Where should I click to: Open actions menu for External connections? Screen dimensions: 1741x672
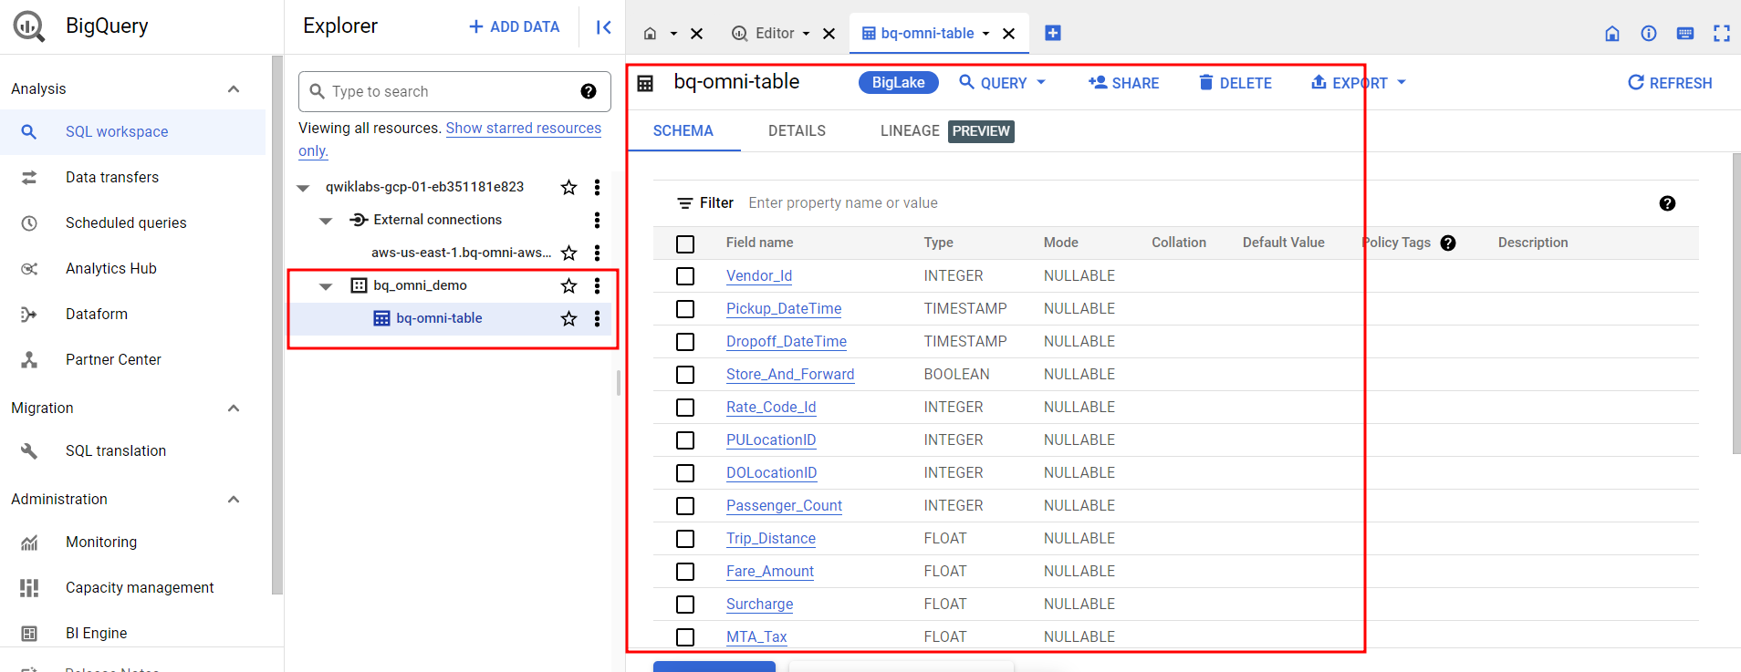tap(597, 220)
